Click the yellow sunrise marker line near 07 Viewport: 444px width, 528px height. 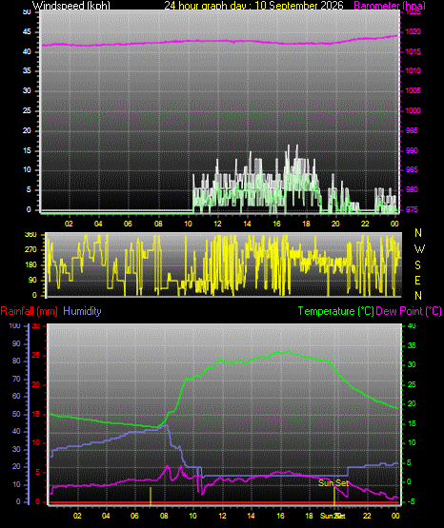pos(151,496)
